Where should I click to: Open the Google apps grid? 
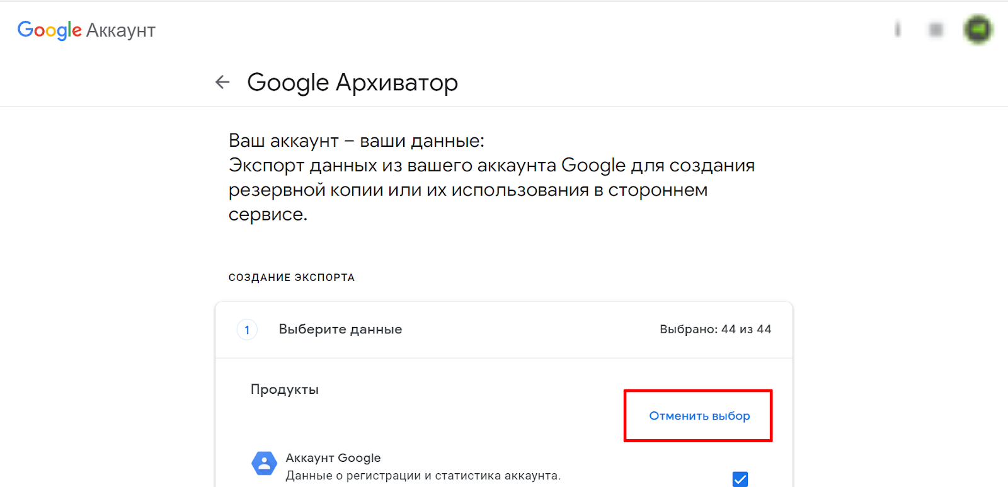936,30
